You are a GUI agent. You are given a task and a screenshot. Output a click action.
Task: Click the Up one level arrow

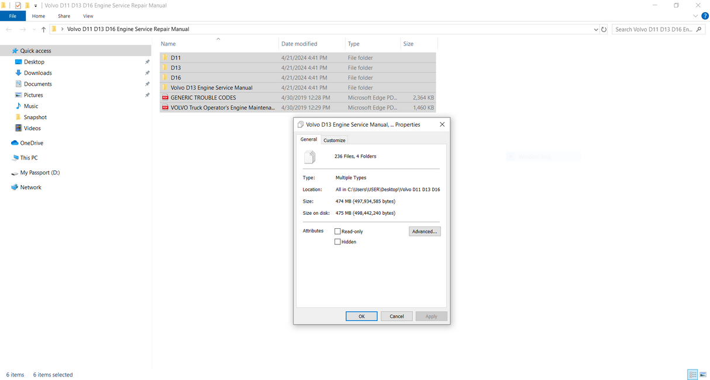coord(44,29)
